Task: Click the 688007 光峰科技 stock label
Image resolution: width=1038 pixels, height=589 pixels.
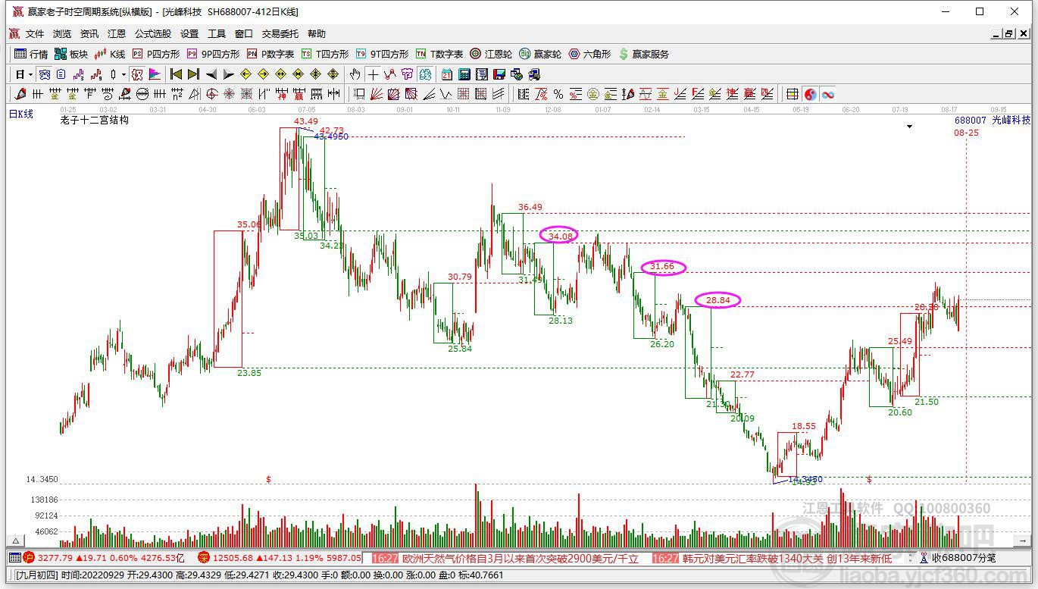Action: (x=993, y=120)
